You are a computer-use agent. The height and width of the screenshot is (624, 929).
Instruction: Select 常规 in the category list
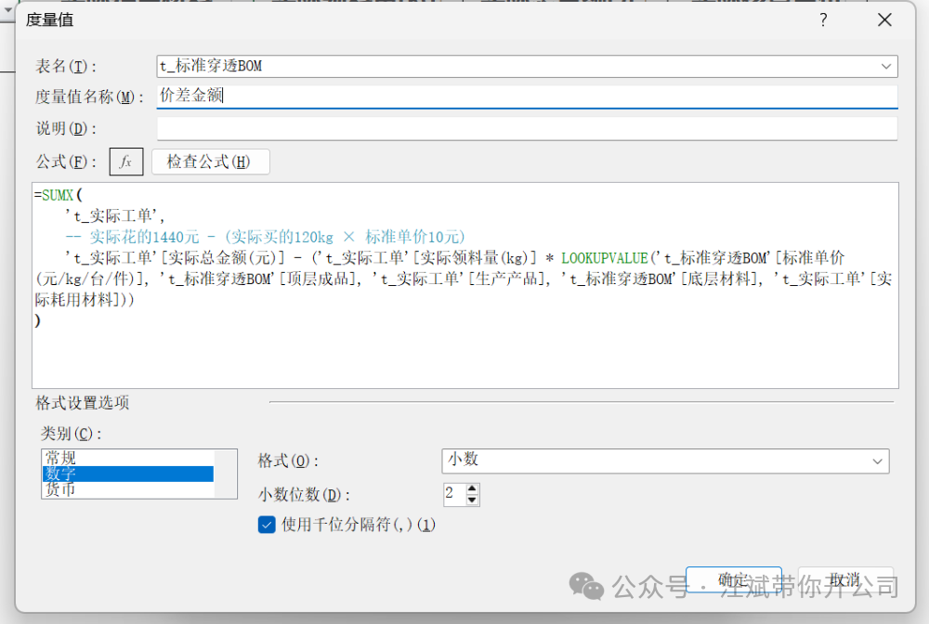pos(127,458)
